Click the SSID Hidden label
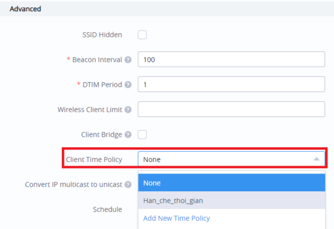Image resolution: width=334 pixels, height=229 pixels. tap(102, 34)
